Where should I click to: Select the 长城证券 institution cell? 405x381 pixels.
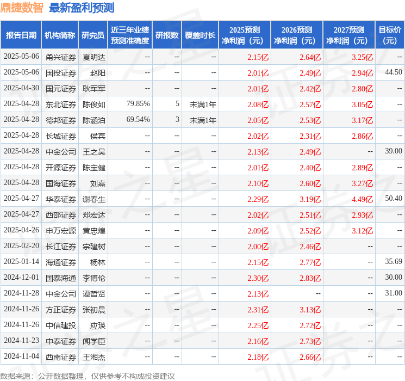(61, 136)
